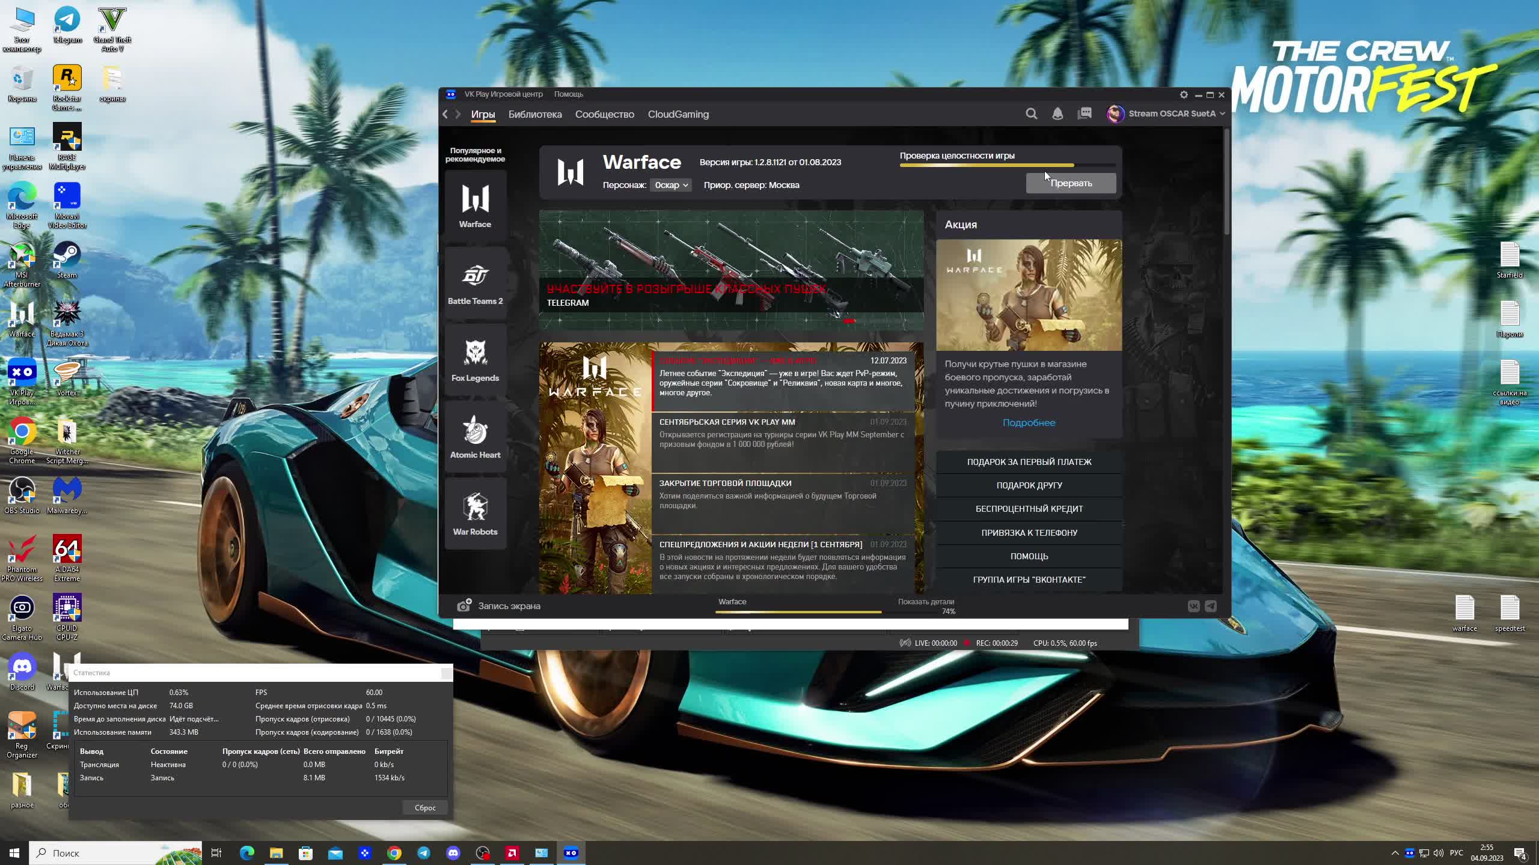Open Malwarebytes desktop shortcut
Viewport: 1539px width, 865px height.
67,495
